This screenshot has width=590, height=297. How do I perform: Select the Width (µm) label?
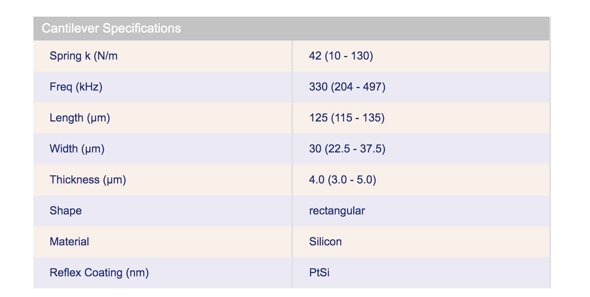click(77, 149)
